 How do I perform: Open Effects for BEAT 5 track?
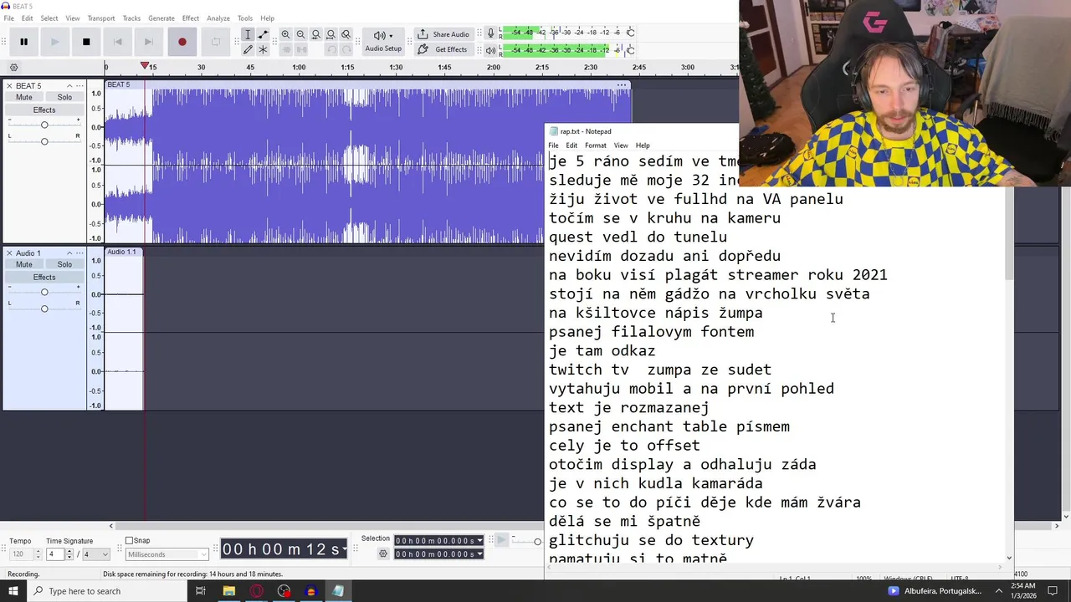pyautogui.click(x=44, y=110)
